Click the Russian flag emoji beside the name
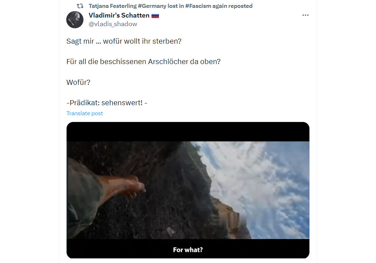The image size is (376, 263). pyautogui.click(x=155, y=16)
